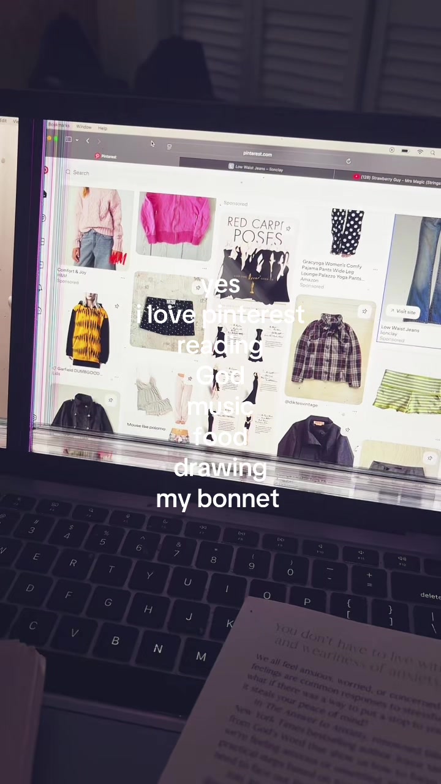Viewport: 441px width, 784px height.
Task: Open the hot pink zip cardigan pin
Action: coord(176,225)
